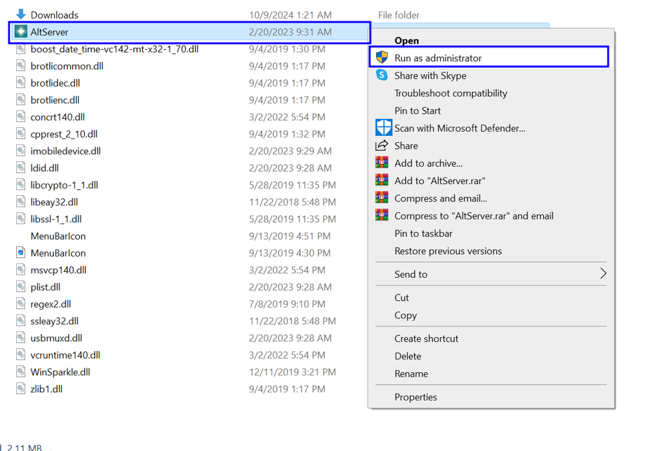Image resolution: width=645 pixels, height=451 pixels.
Task: Click the 7/8/2019 9:10 PM date cell
Action: [287, 304]
